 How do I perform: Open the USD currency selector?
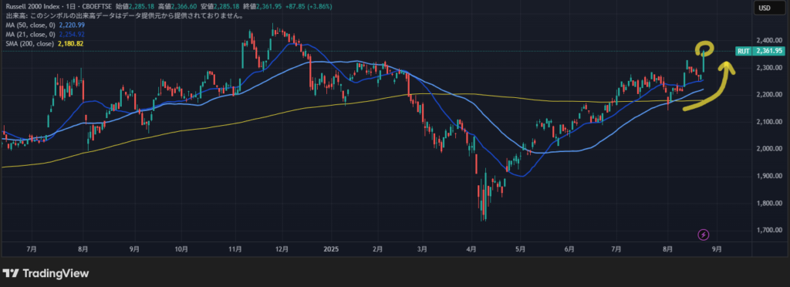point(768,8)
